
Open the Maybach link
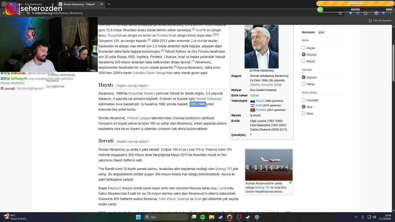tap(114, 188)
